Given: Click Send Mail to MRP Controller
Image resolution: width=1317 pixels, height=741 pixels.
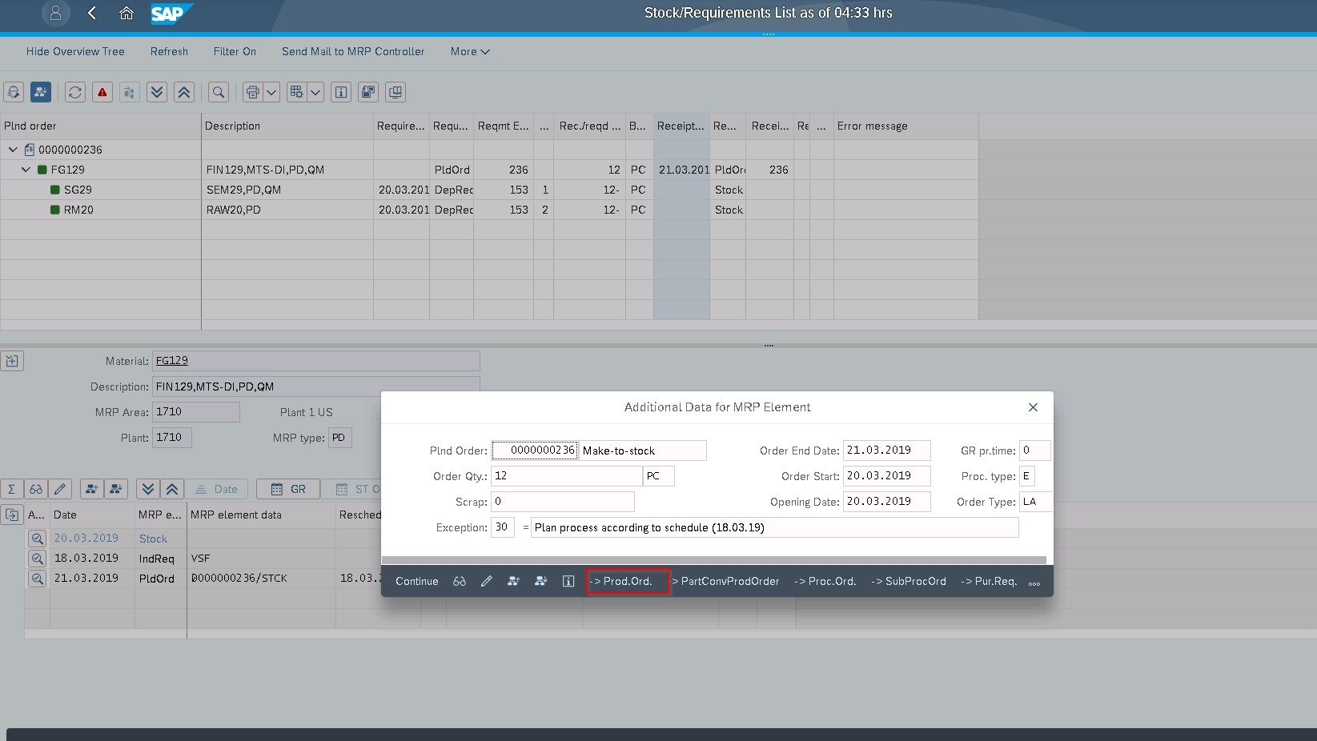Looking at the screenshot, I should (353, 51).
